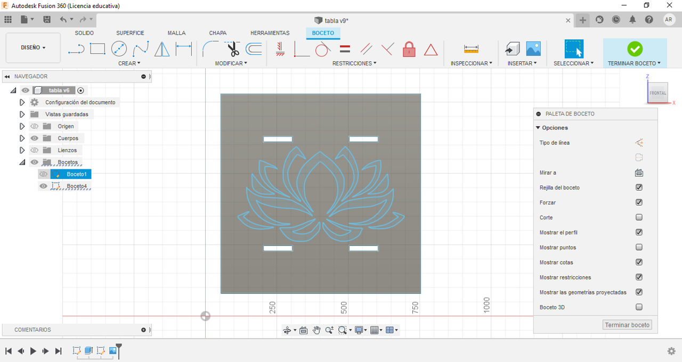Select the Fillet tool
This screenshot has height=362, width=682.
pyautogui.click(x=210, y=50)
